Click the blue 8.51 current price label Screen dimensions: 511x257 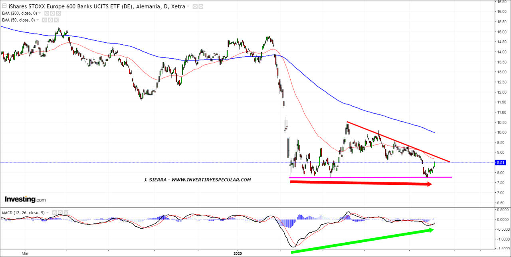pos(501,162)
